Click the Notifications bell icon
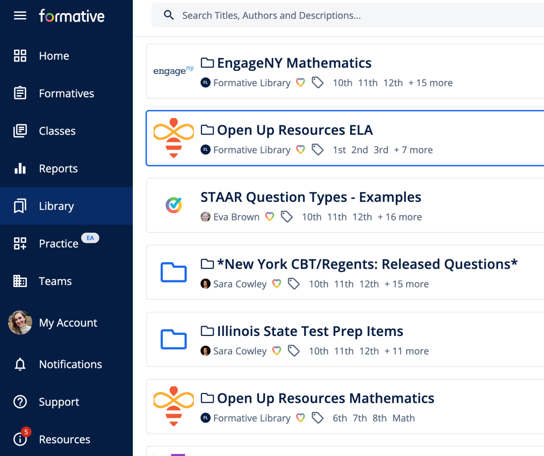Screen dimensions: 544x456 [20, 364]
